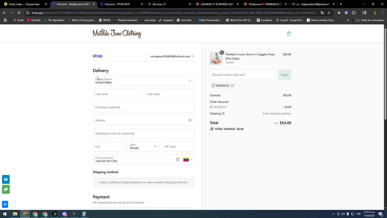
Task: Open the Windows Start menu
Action: pyautogui.click(x=5, y=214)
